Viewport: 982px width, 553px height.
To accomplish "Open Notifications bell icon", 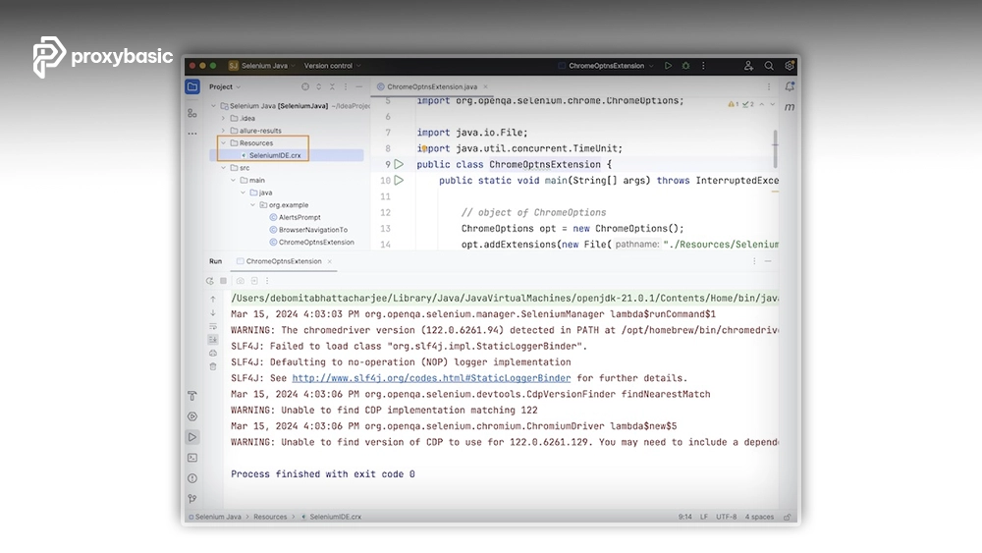I will [x=790, y=86].
